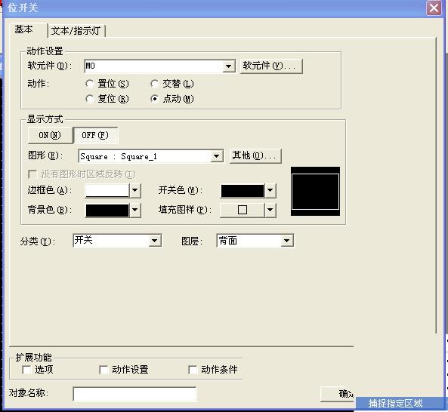Expand the 图层 背面 dropdown
Screen dimensions: 448x412
click(x=286, y=241)
